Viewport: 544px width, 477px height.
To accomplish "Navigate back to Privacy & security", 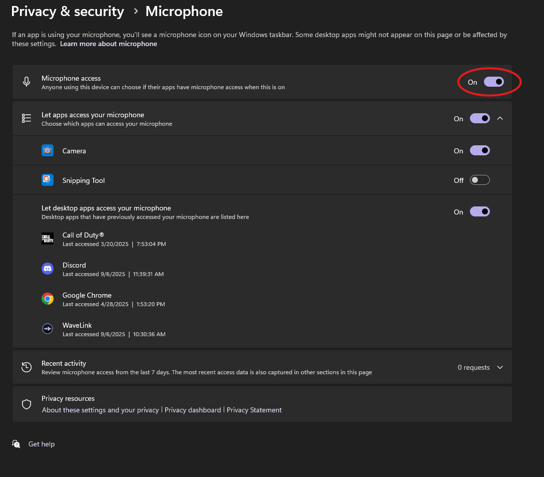I will [x=67, y=11].
